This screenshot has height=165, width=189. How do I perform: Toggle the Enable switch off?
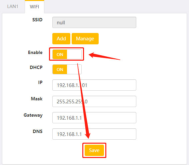67,54
